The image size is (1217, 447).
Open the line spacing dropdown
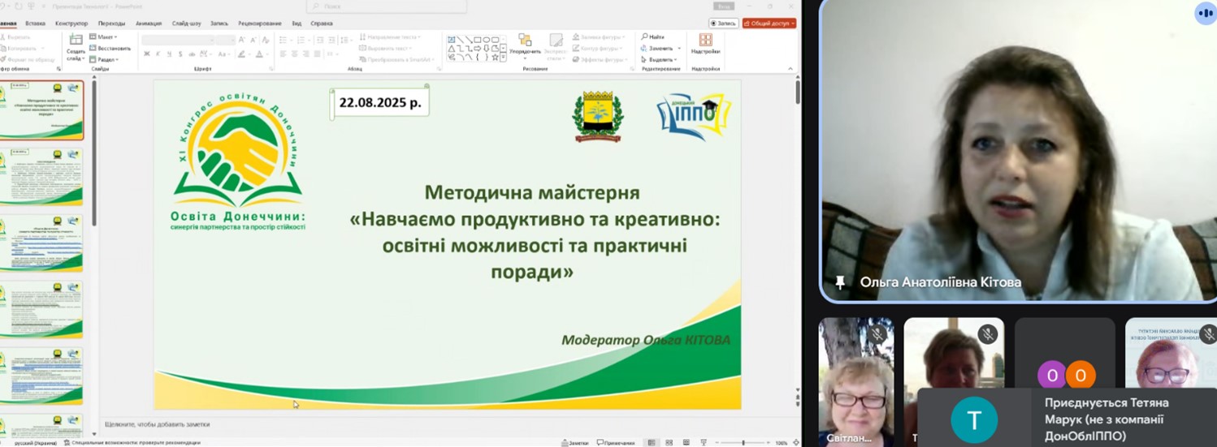[x=347, y=39]
